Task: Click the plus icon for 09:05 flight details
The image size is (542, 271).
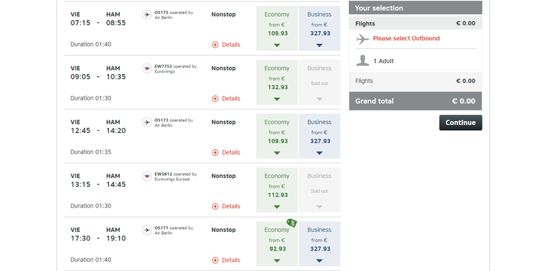Action: pyautogui.click(x=215, y=98)
